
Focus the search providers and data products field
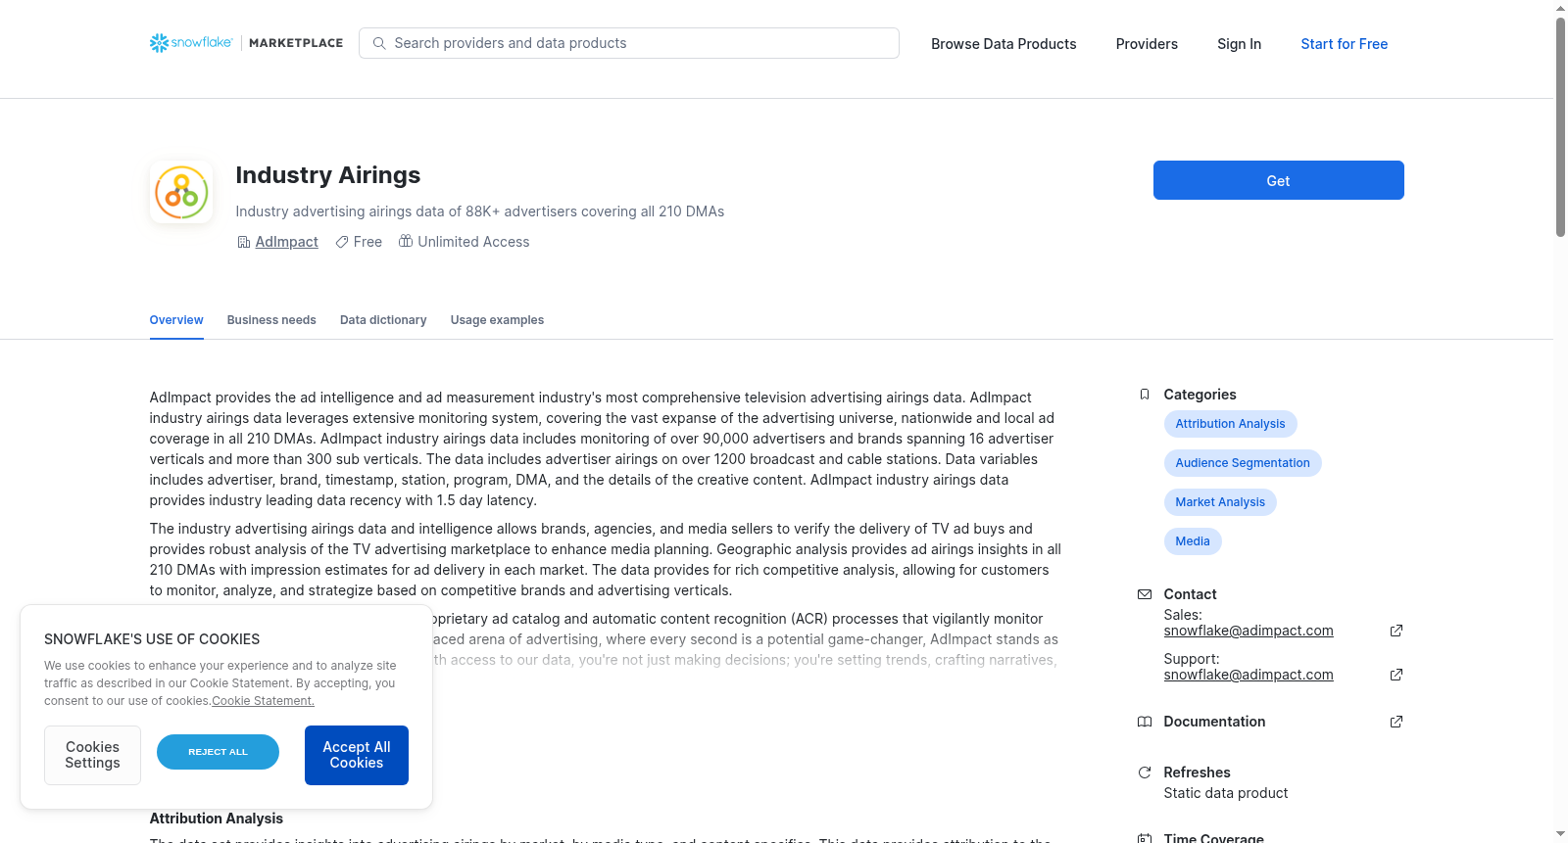[629, 43]
